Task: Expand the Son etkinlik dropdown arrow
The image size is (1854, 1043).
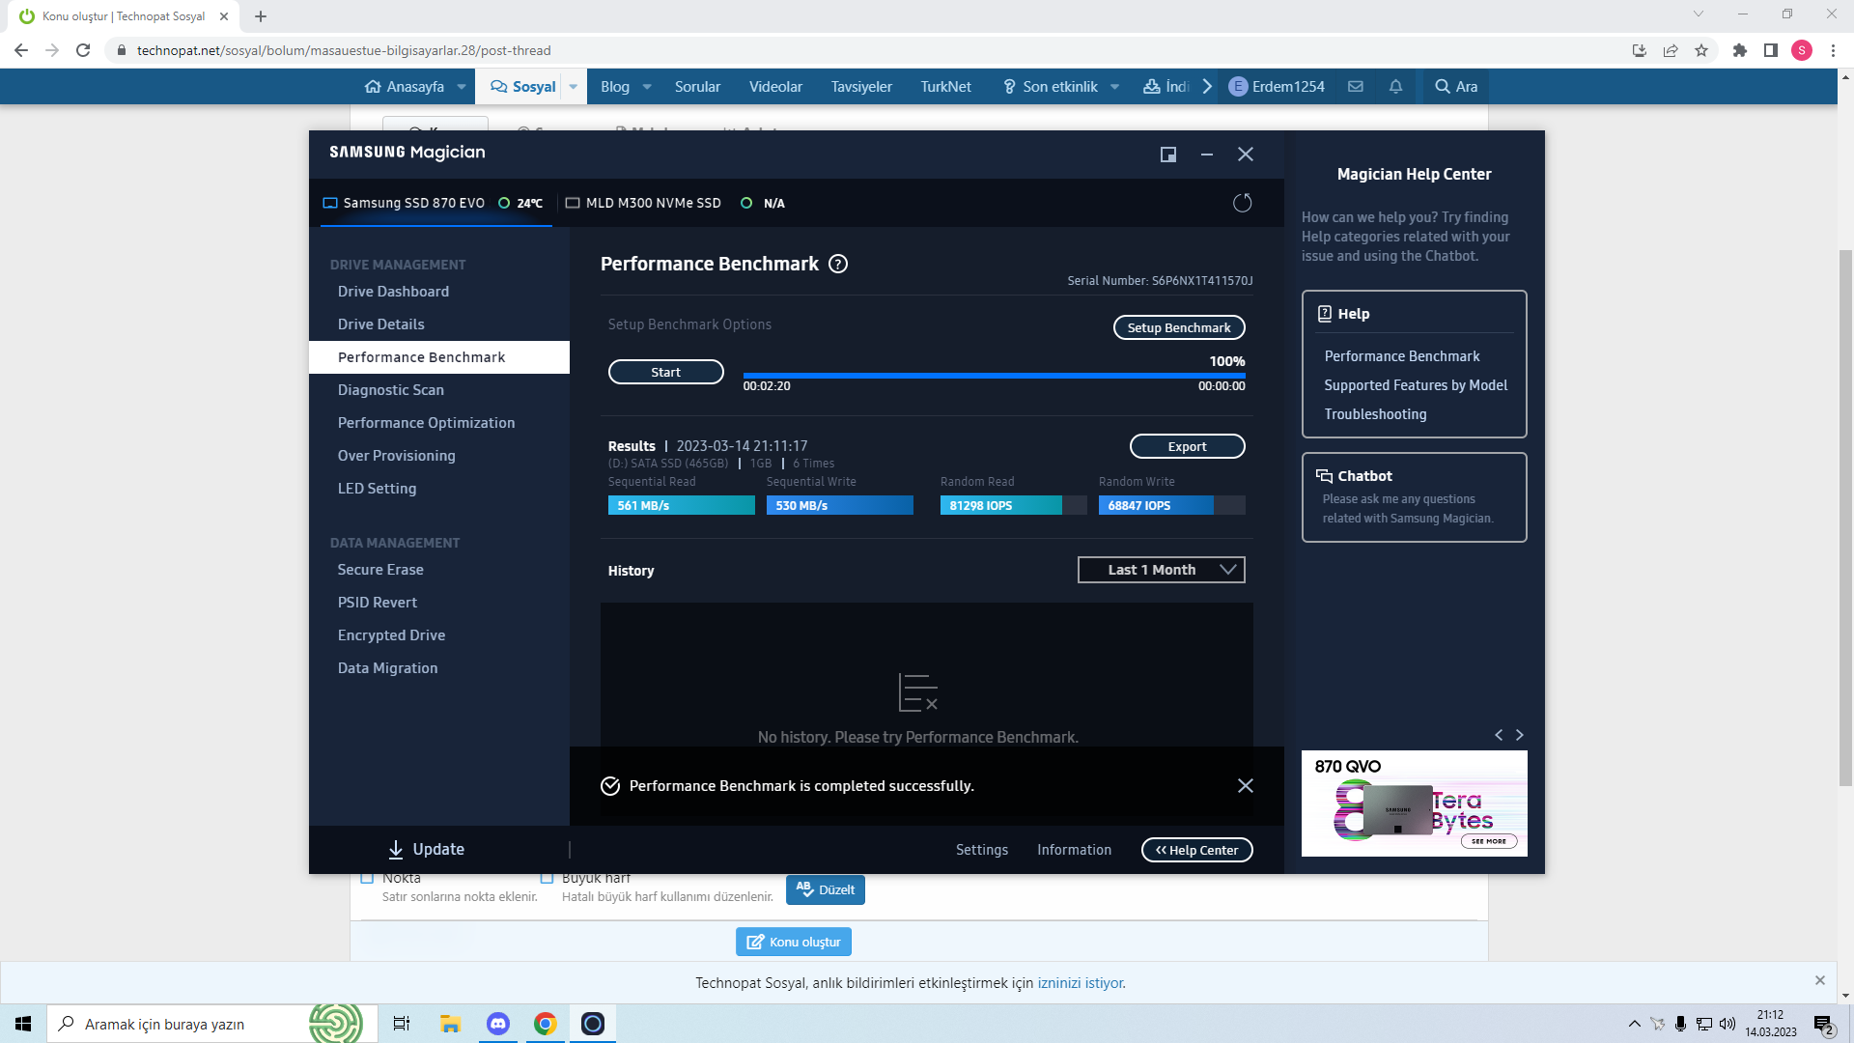Action: pyautogui.click(x=1114, y=87)
